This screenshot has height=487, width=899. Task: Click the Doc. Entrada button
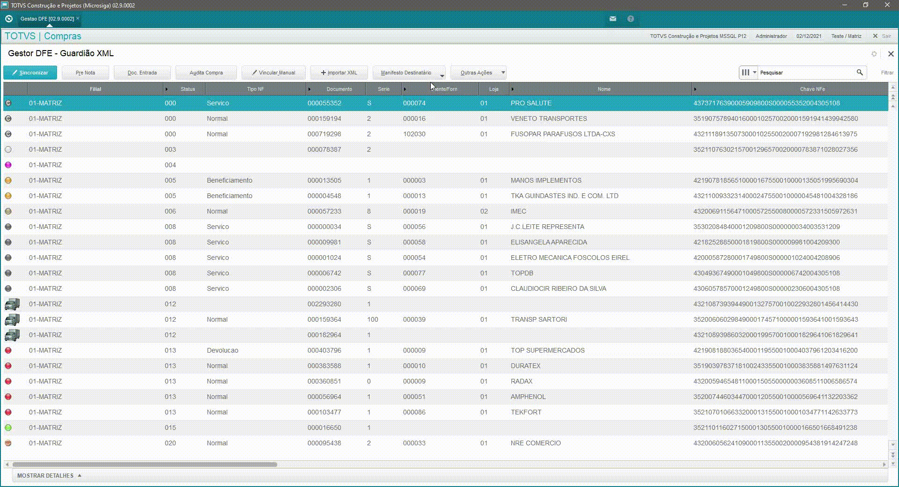[x=142, y=73]
